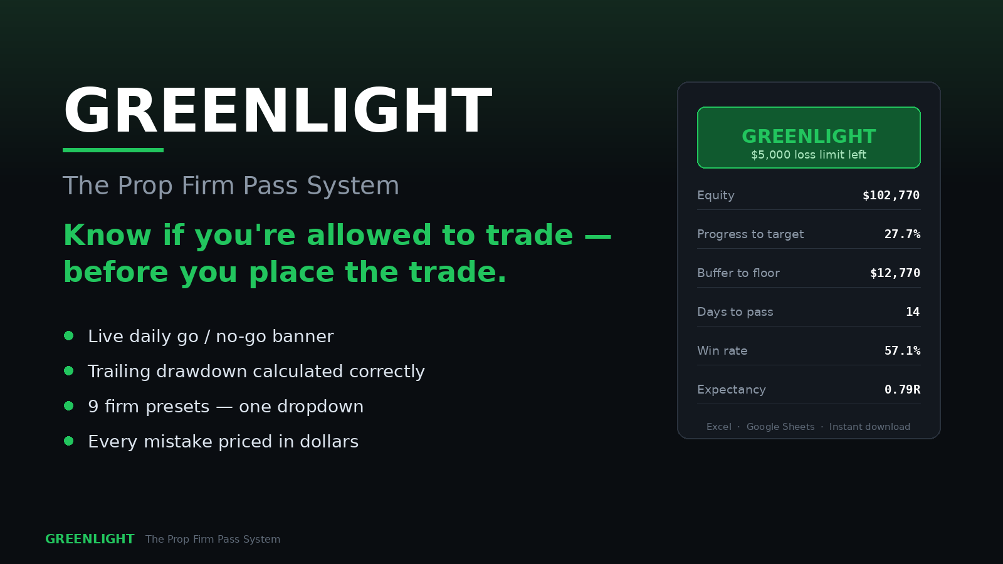
Task: Select the Win rate value 57.1%
Action: click(902, 351)
